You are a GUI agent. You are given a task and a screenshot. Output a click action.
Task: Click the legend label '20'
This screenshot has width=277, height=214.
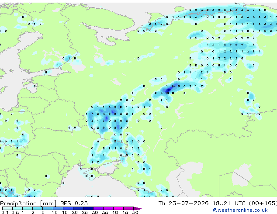[x=75, y=212]
